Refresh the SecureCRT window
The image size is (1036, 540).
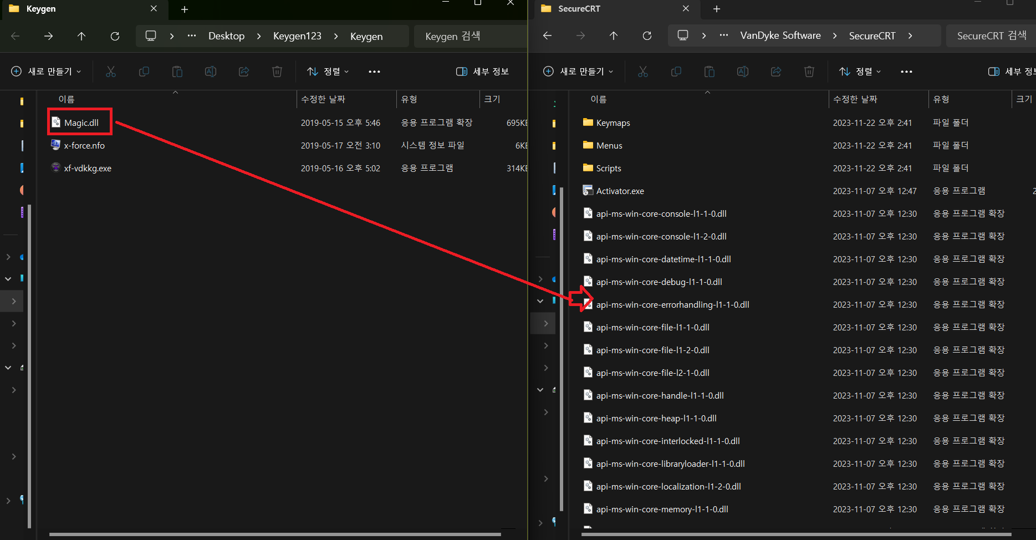point(647,36)
